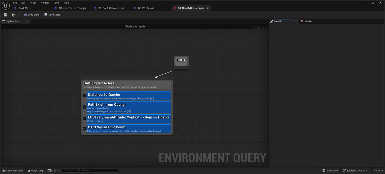
Task: Click the Unreal Engine logo icon
Action: (x=5, y=5)
